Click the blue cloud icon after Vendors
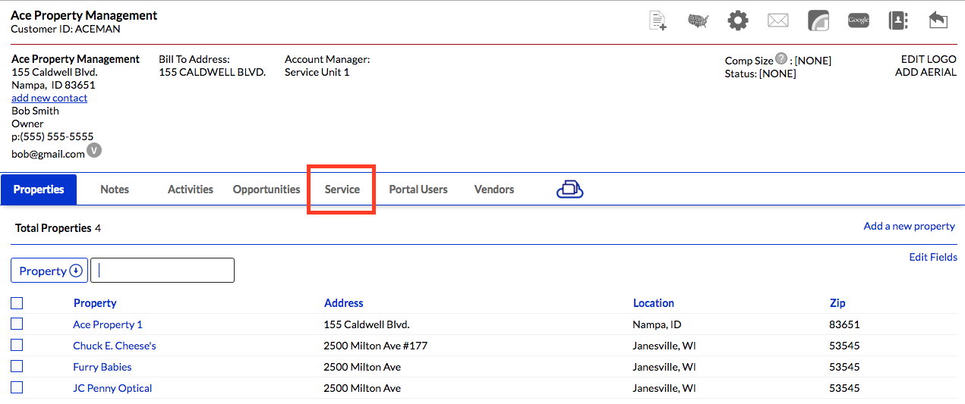Image resolution: width=965 pixels, height=404 pixels. coord(569,189)
